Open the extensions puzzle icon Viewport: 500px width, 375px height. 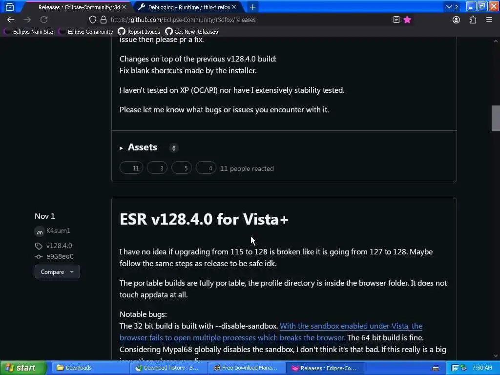pyautogui.click(x=473, y=20)
